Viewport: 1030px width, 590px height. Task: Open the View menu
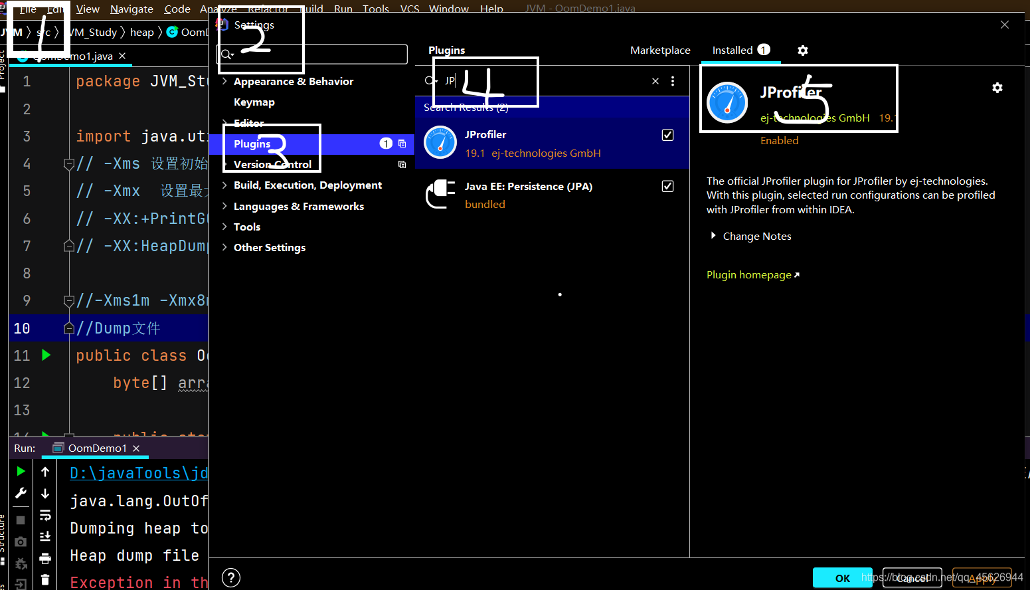(88, 9)
